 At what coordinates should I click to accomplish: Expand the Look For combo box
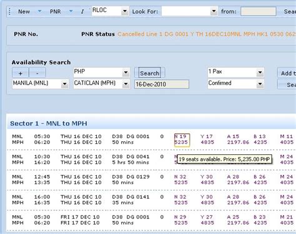[x=214, y=11]
